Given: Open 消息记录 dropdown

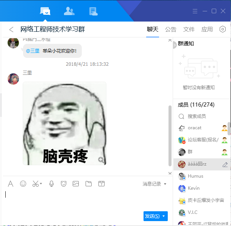Looking at the screenshot, I should 154,184.
